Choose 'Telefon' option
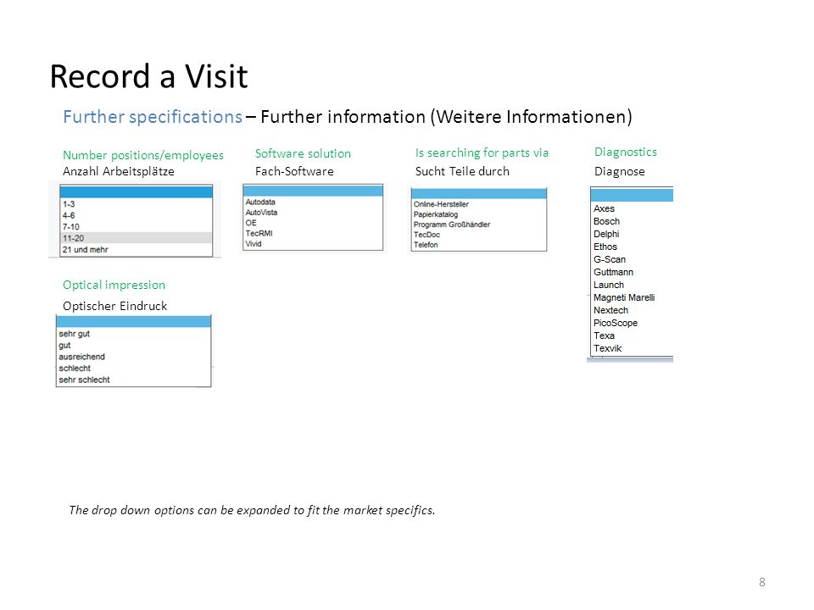 coord(478,245)
